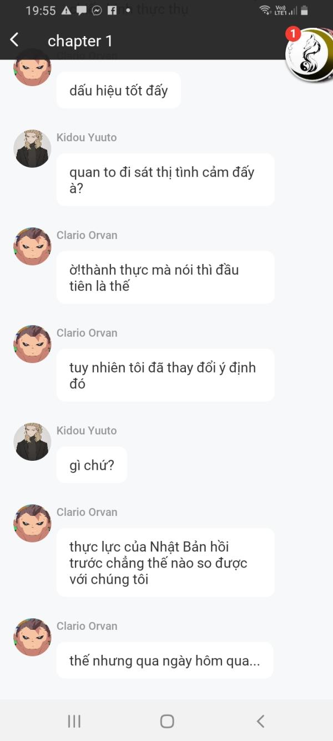Tap the Android home button
333x741 pixels.
tap(167, 721)
